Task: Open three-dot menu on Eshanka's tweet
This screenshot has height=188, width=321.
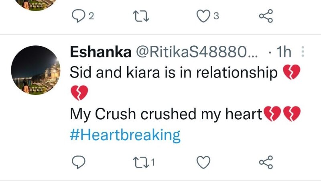Action: [x=303, y=52]
